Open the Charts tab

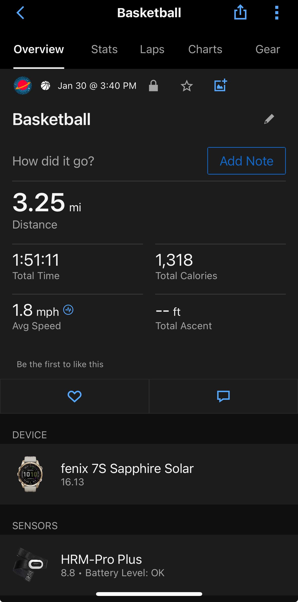(205, 49)
